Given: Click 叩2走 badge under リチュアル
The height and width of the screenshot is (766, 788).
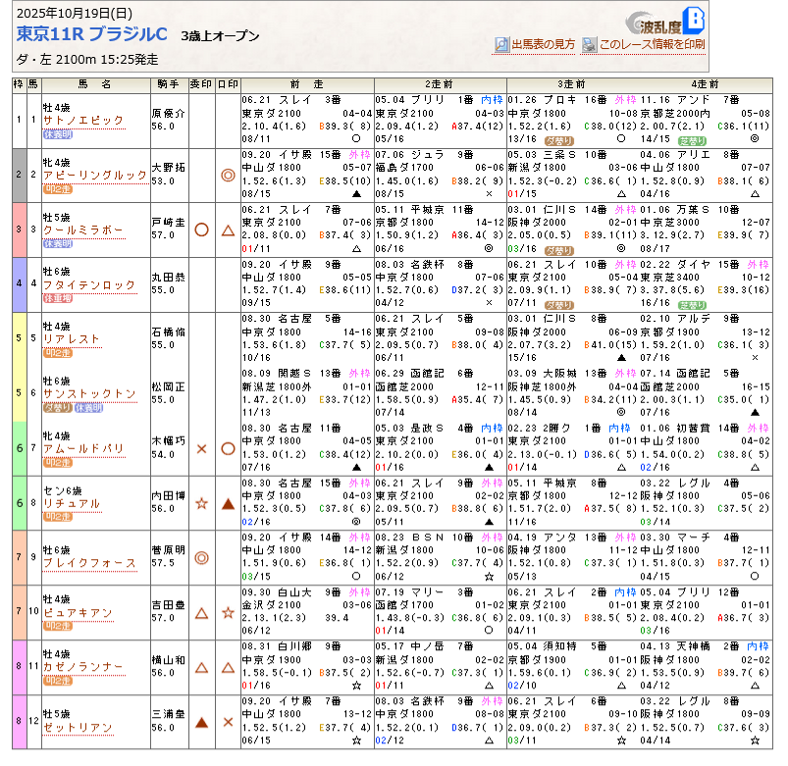Looking at the screenshot, I should (58, 517).
